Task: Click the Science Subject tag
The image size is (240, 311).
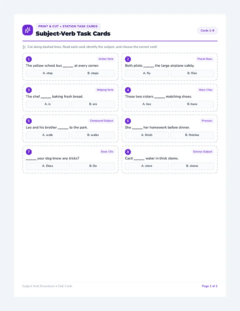Action: click(203, 152)
